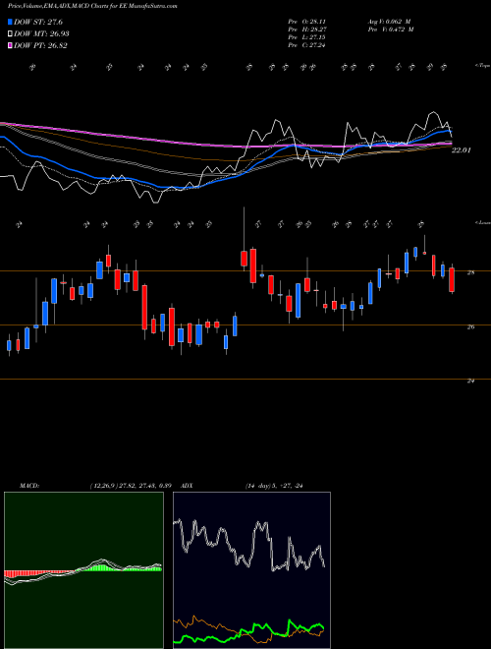
Task: Click the 24 price axis label
Action: click(x=470, y=381)
